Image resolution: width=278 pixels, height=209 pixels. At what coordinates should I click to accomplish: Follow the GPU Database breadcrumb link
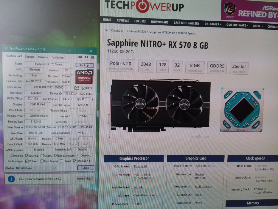[x=114, y=30]
